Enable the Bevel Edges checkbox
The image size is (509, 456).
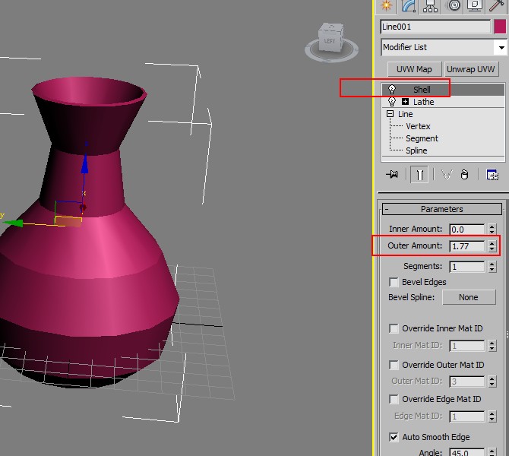pos(394,282)
